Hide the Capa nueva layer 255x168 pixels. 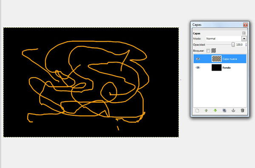(x=198, y=59)
